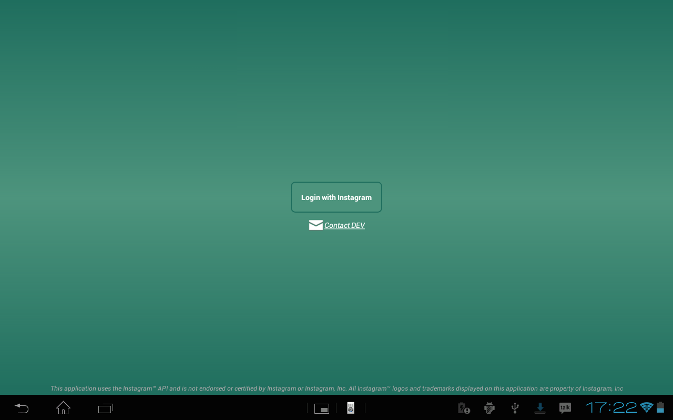Open the Google Talk notification icon
The width and height of the screenshot is (673, 420).
pyautogui.click(x=565, y=408)
